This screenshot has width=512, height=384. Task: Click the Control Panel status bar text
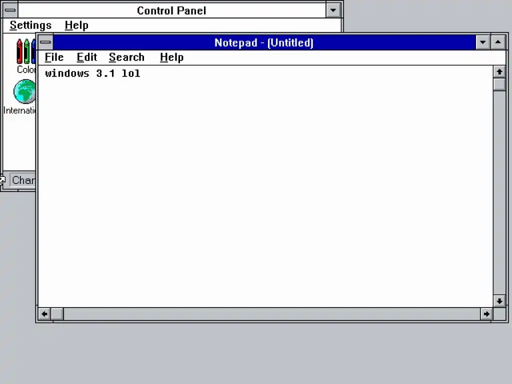(23, 180)
